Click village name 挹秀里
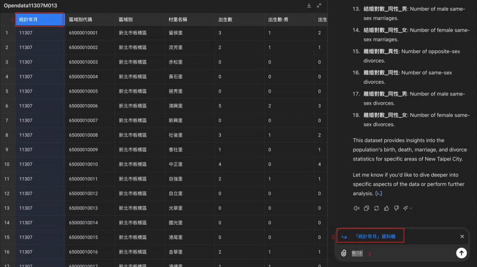The height and width of the screenshot is (267, 477). (176, 91)
